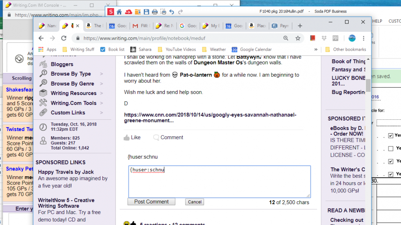Redo action in Soda PDF toolbar

point(180,12)
